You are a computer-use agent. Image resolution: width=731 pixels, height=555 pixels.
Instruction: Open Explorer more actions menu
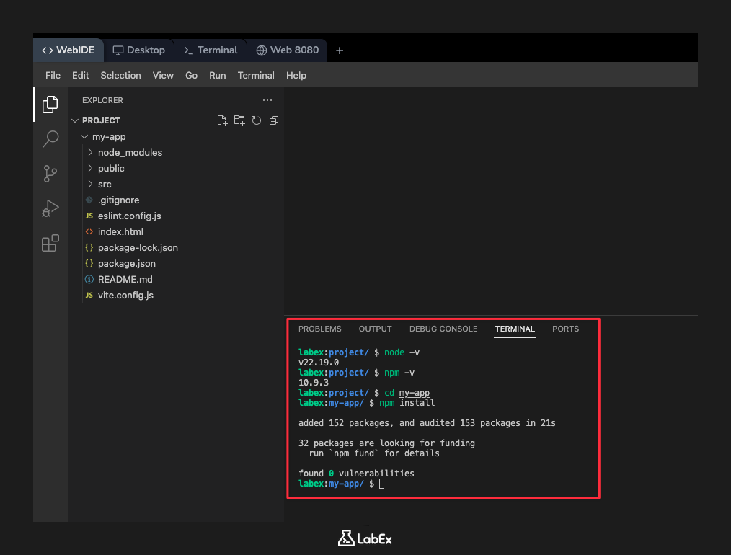[x=267, y=100]
